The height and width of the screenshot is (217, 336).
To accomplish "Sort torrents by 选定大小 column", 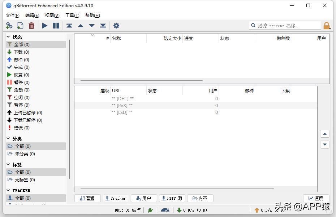I will [x=165, y=39].
